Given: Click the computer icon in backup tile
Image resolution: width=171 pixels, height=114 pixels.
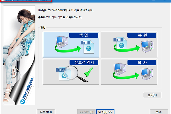Looking at the screenshot, I should 62,42.
